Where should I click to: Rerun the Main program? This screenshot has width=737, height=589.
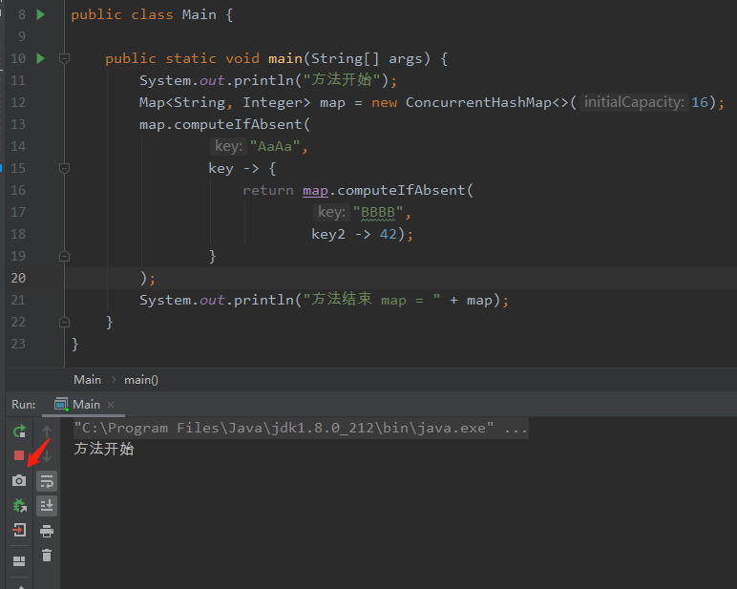click(19, 431)
